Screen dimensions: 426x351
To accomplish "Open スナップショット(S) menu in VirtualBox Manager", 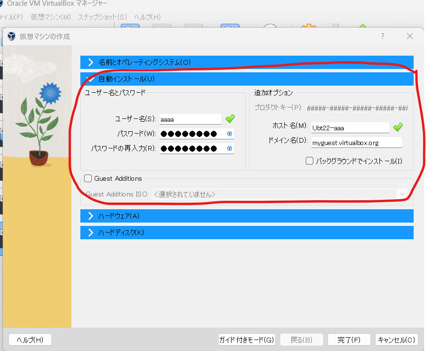I will click(102, 17).
